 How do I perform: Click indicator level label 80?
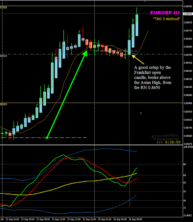point(184,164)
